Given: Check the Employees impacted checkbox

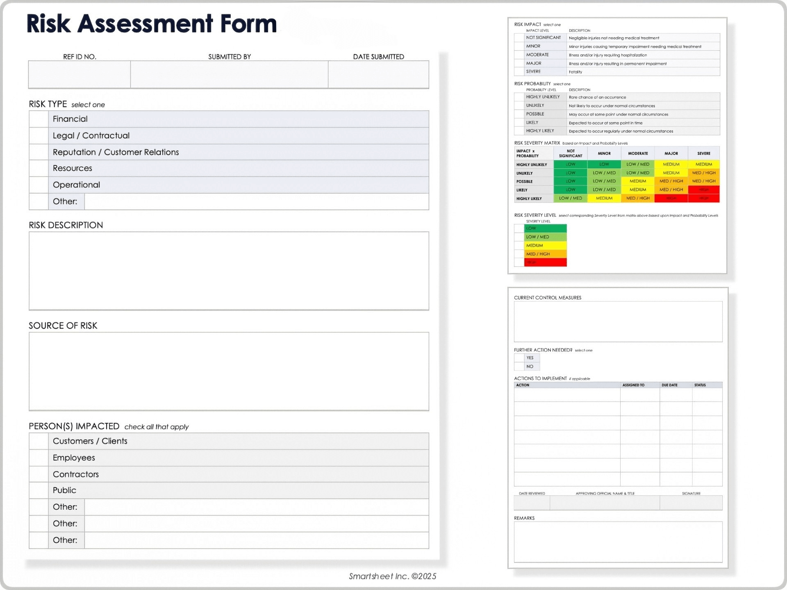Looking at the screenshot, I should point(39,458).
